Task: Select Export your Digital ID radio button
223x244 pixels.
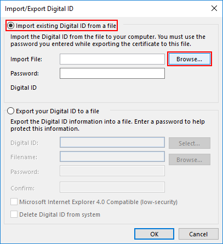Action: [x=10, y=111]
